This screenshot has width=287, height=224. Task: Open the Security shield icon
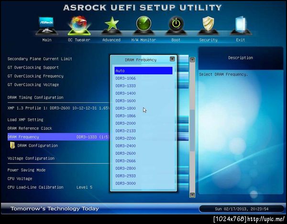coord(208,25)
